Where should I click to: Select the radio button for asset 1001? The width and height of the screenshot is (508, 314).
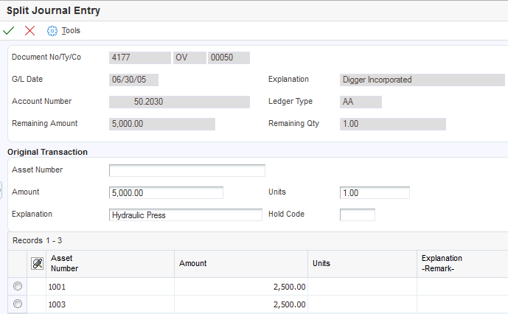pyautogui.click(x=18, y=286)
